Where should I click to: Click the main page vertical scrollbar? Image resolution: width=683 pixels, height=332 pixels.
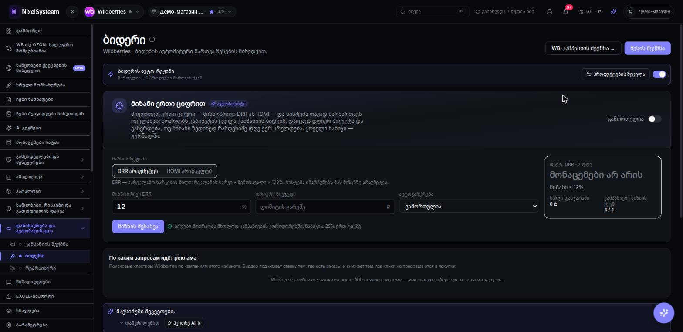click(x=681, y=122)
